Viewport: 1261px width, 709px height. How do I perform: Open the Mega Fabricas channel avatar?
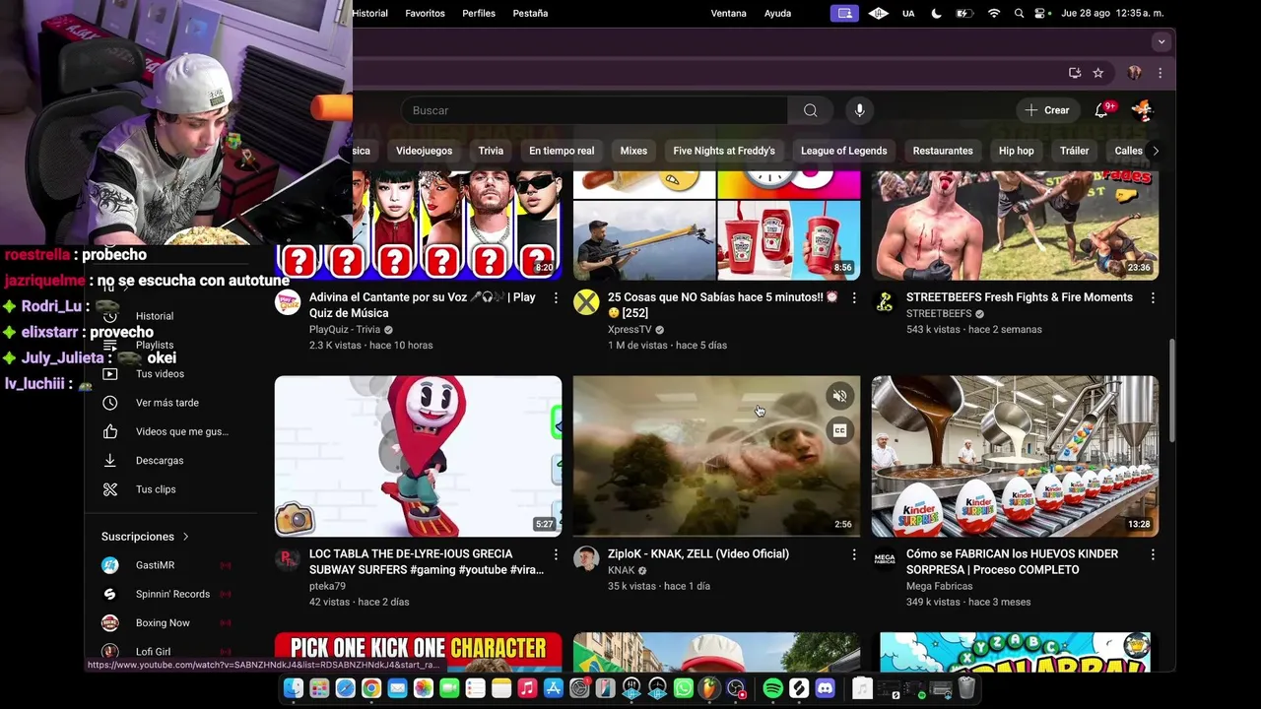click(885, 559)
